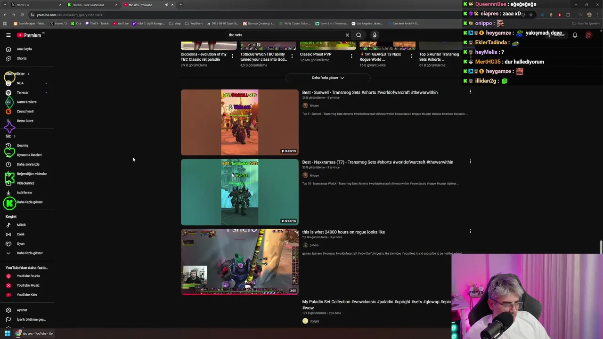Open options menu for Naxxramas Transmog video
603x339 pixels.
470,161
